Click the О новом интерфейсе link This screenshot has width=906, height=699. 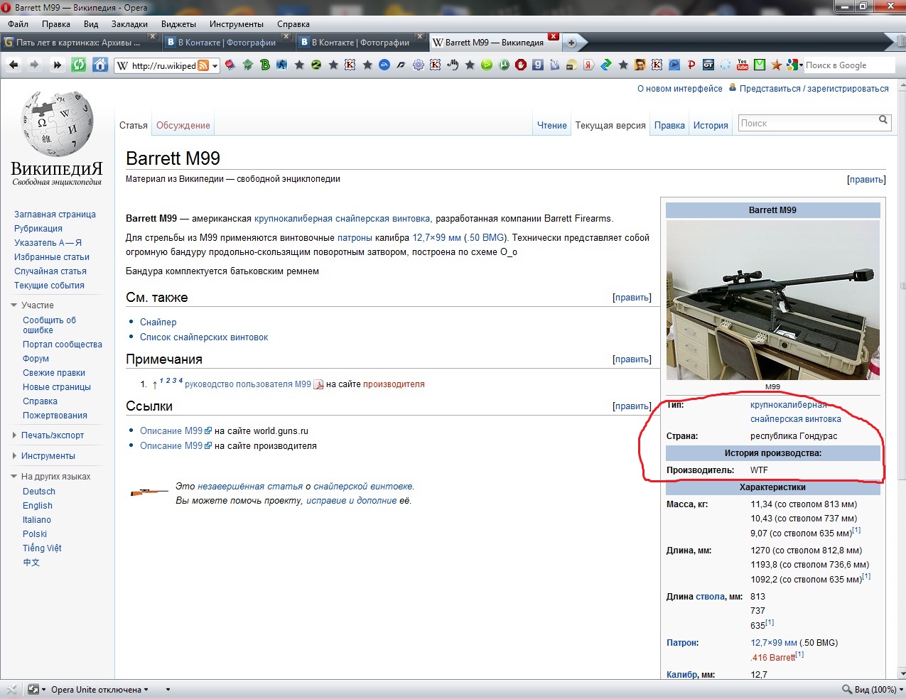coord(680,89)
